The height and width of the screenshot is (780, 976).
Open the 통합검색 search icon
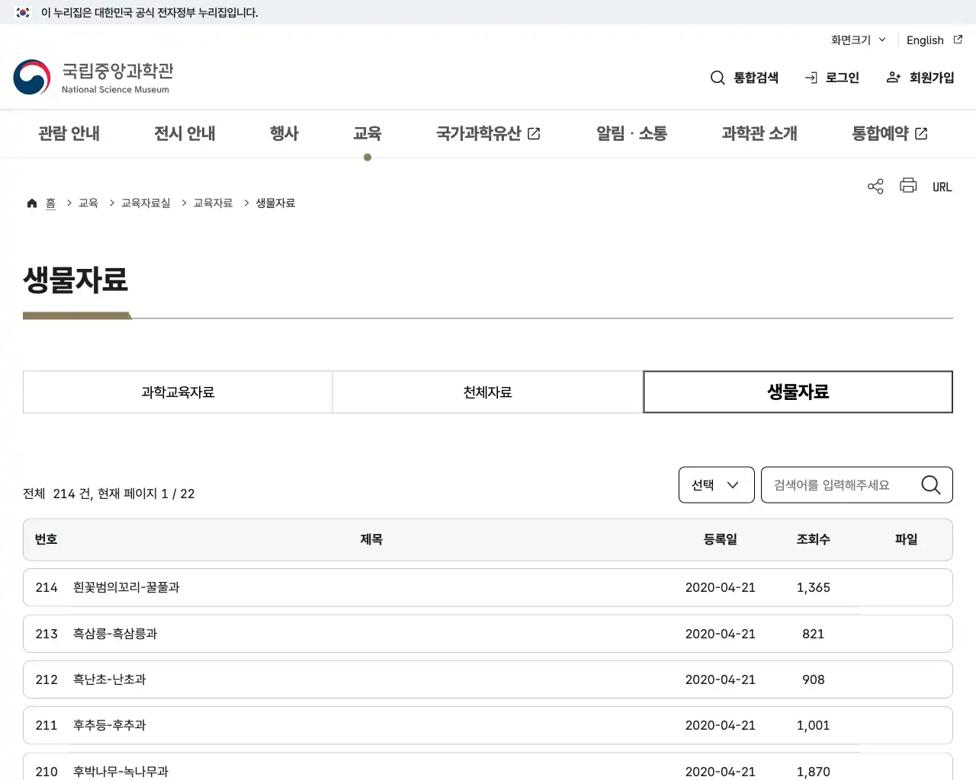click(x=718, y=77)
